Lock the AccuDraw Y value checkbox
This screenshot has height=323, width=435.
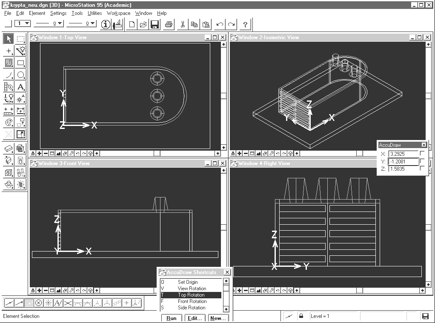(422, 161)
